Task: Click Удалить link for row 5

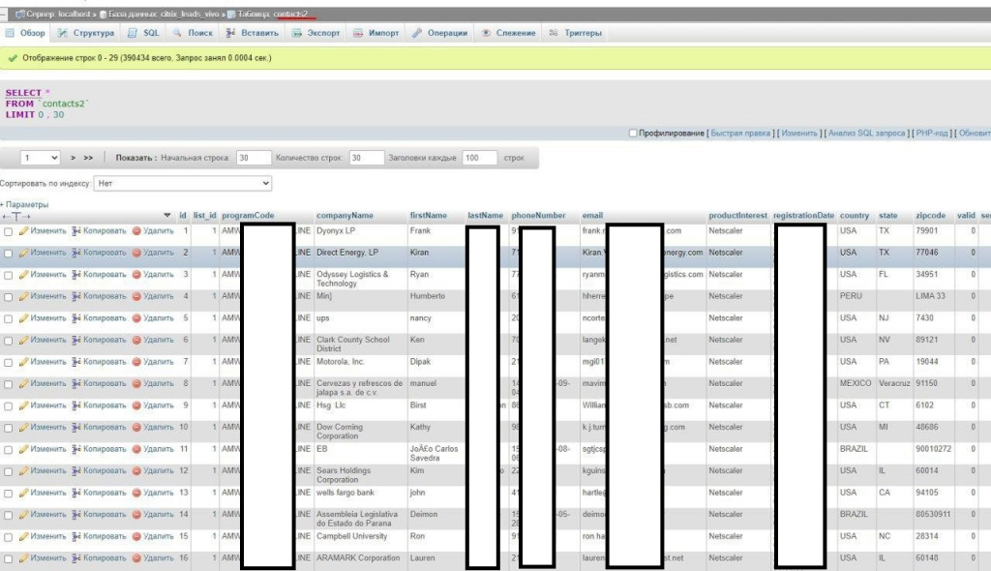Action: pyautogui.click(x=158, y=318)
